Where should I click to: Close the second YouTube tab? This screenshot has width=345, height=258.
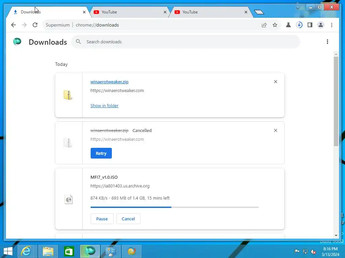pos(246,12)
